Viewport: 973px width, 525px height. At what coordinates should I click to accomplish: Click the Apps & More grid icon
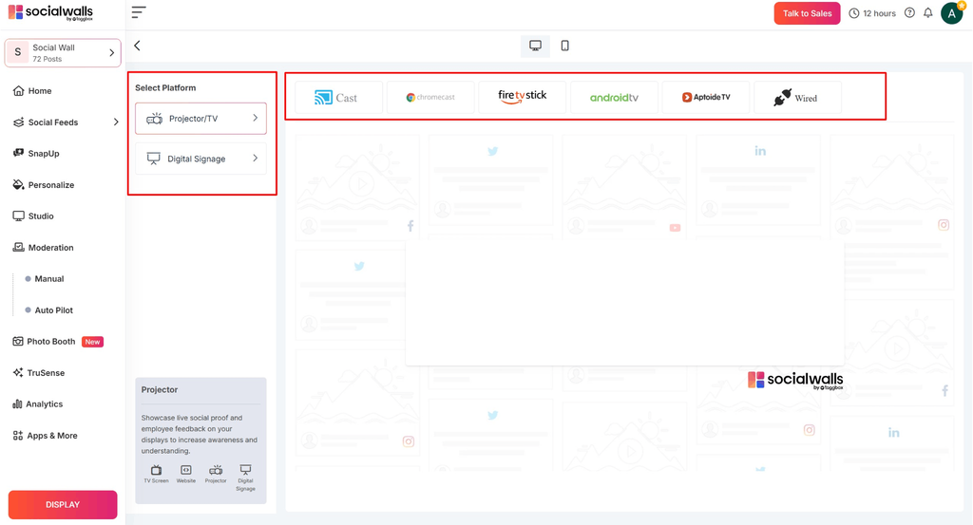click(x=18, y=435)
